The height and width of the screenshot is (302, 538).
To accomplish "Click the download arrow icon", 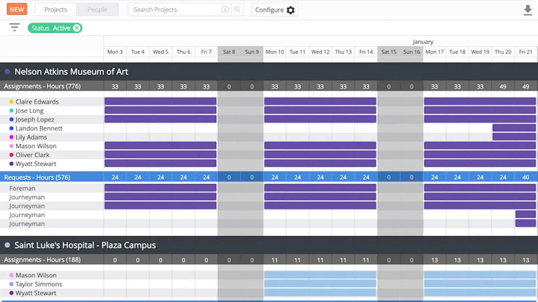I will coord(528,10).
